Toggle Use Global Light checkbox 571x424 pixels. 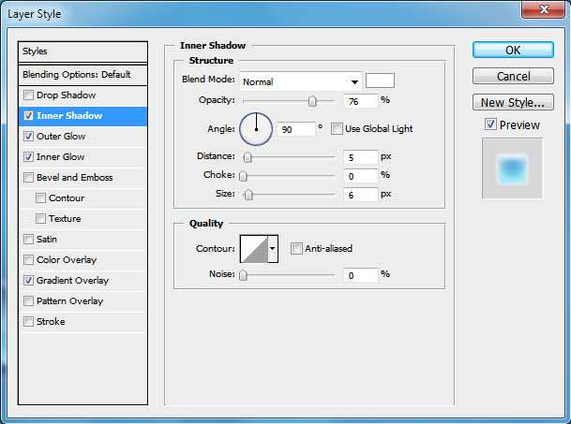[x=338, y=129]
